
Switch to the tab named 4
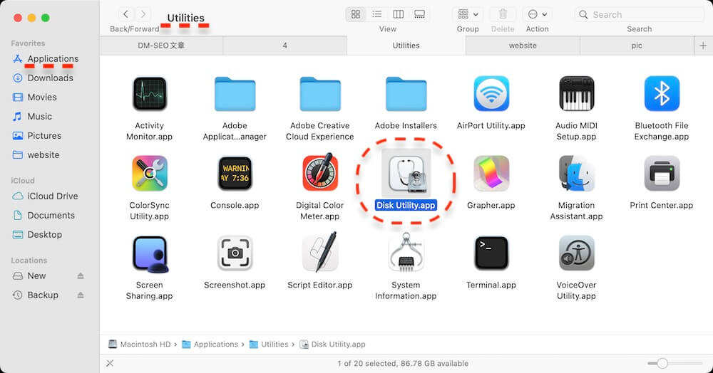click(284, 46)
